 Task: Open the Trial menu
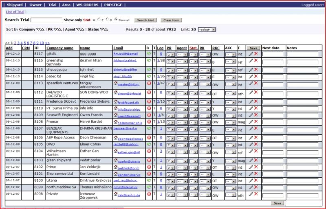[52, 5]
